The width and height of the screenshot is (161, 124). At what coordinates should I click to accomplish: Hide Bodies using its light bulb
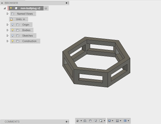pos(13,30)
